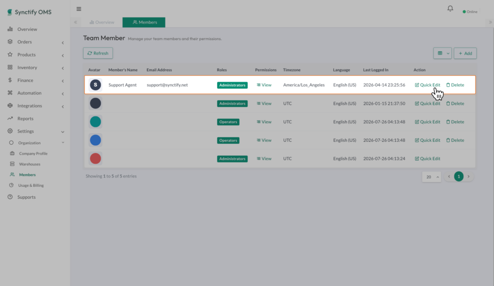Open Usage & Billing page
This screenshot has height=286, width=494.
[31, 185]
